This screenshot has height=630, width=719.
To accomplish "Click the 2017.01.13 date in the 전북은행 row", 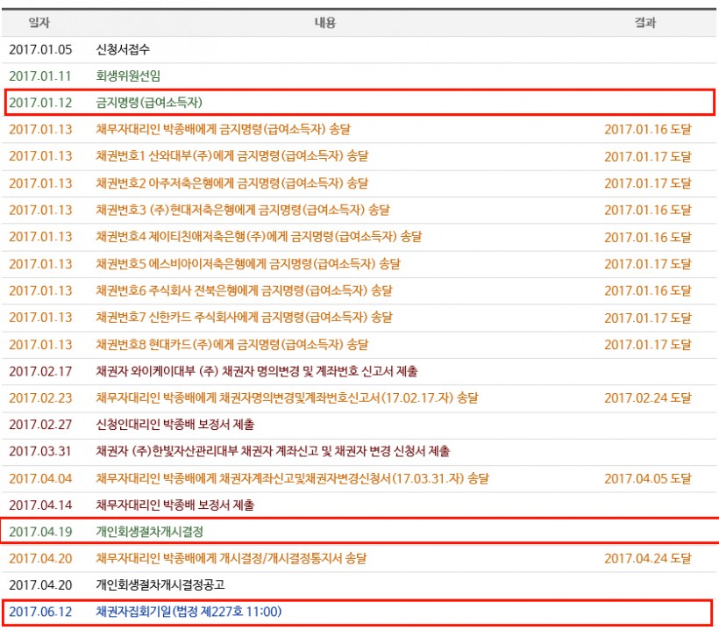I will click(x=40, y=290).
